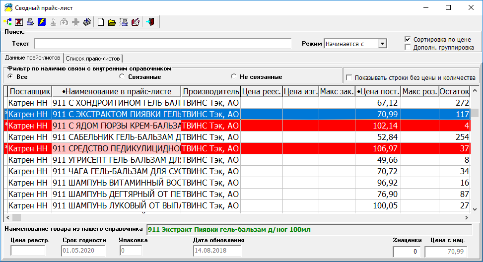The width and height of the screenshot is (483, 262).
Task: Click the red exit door icon
Action: pyautogui.click(x=150, y=22)
